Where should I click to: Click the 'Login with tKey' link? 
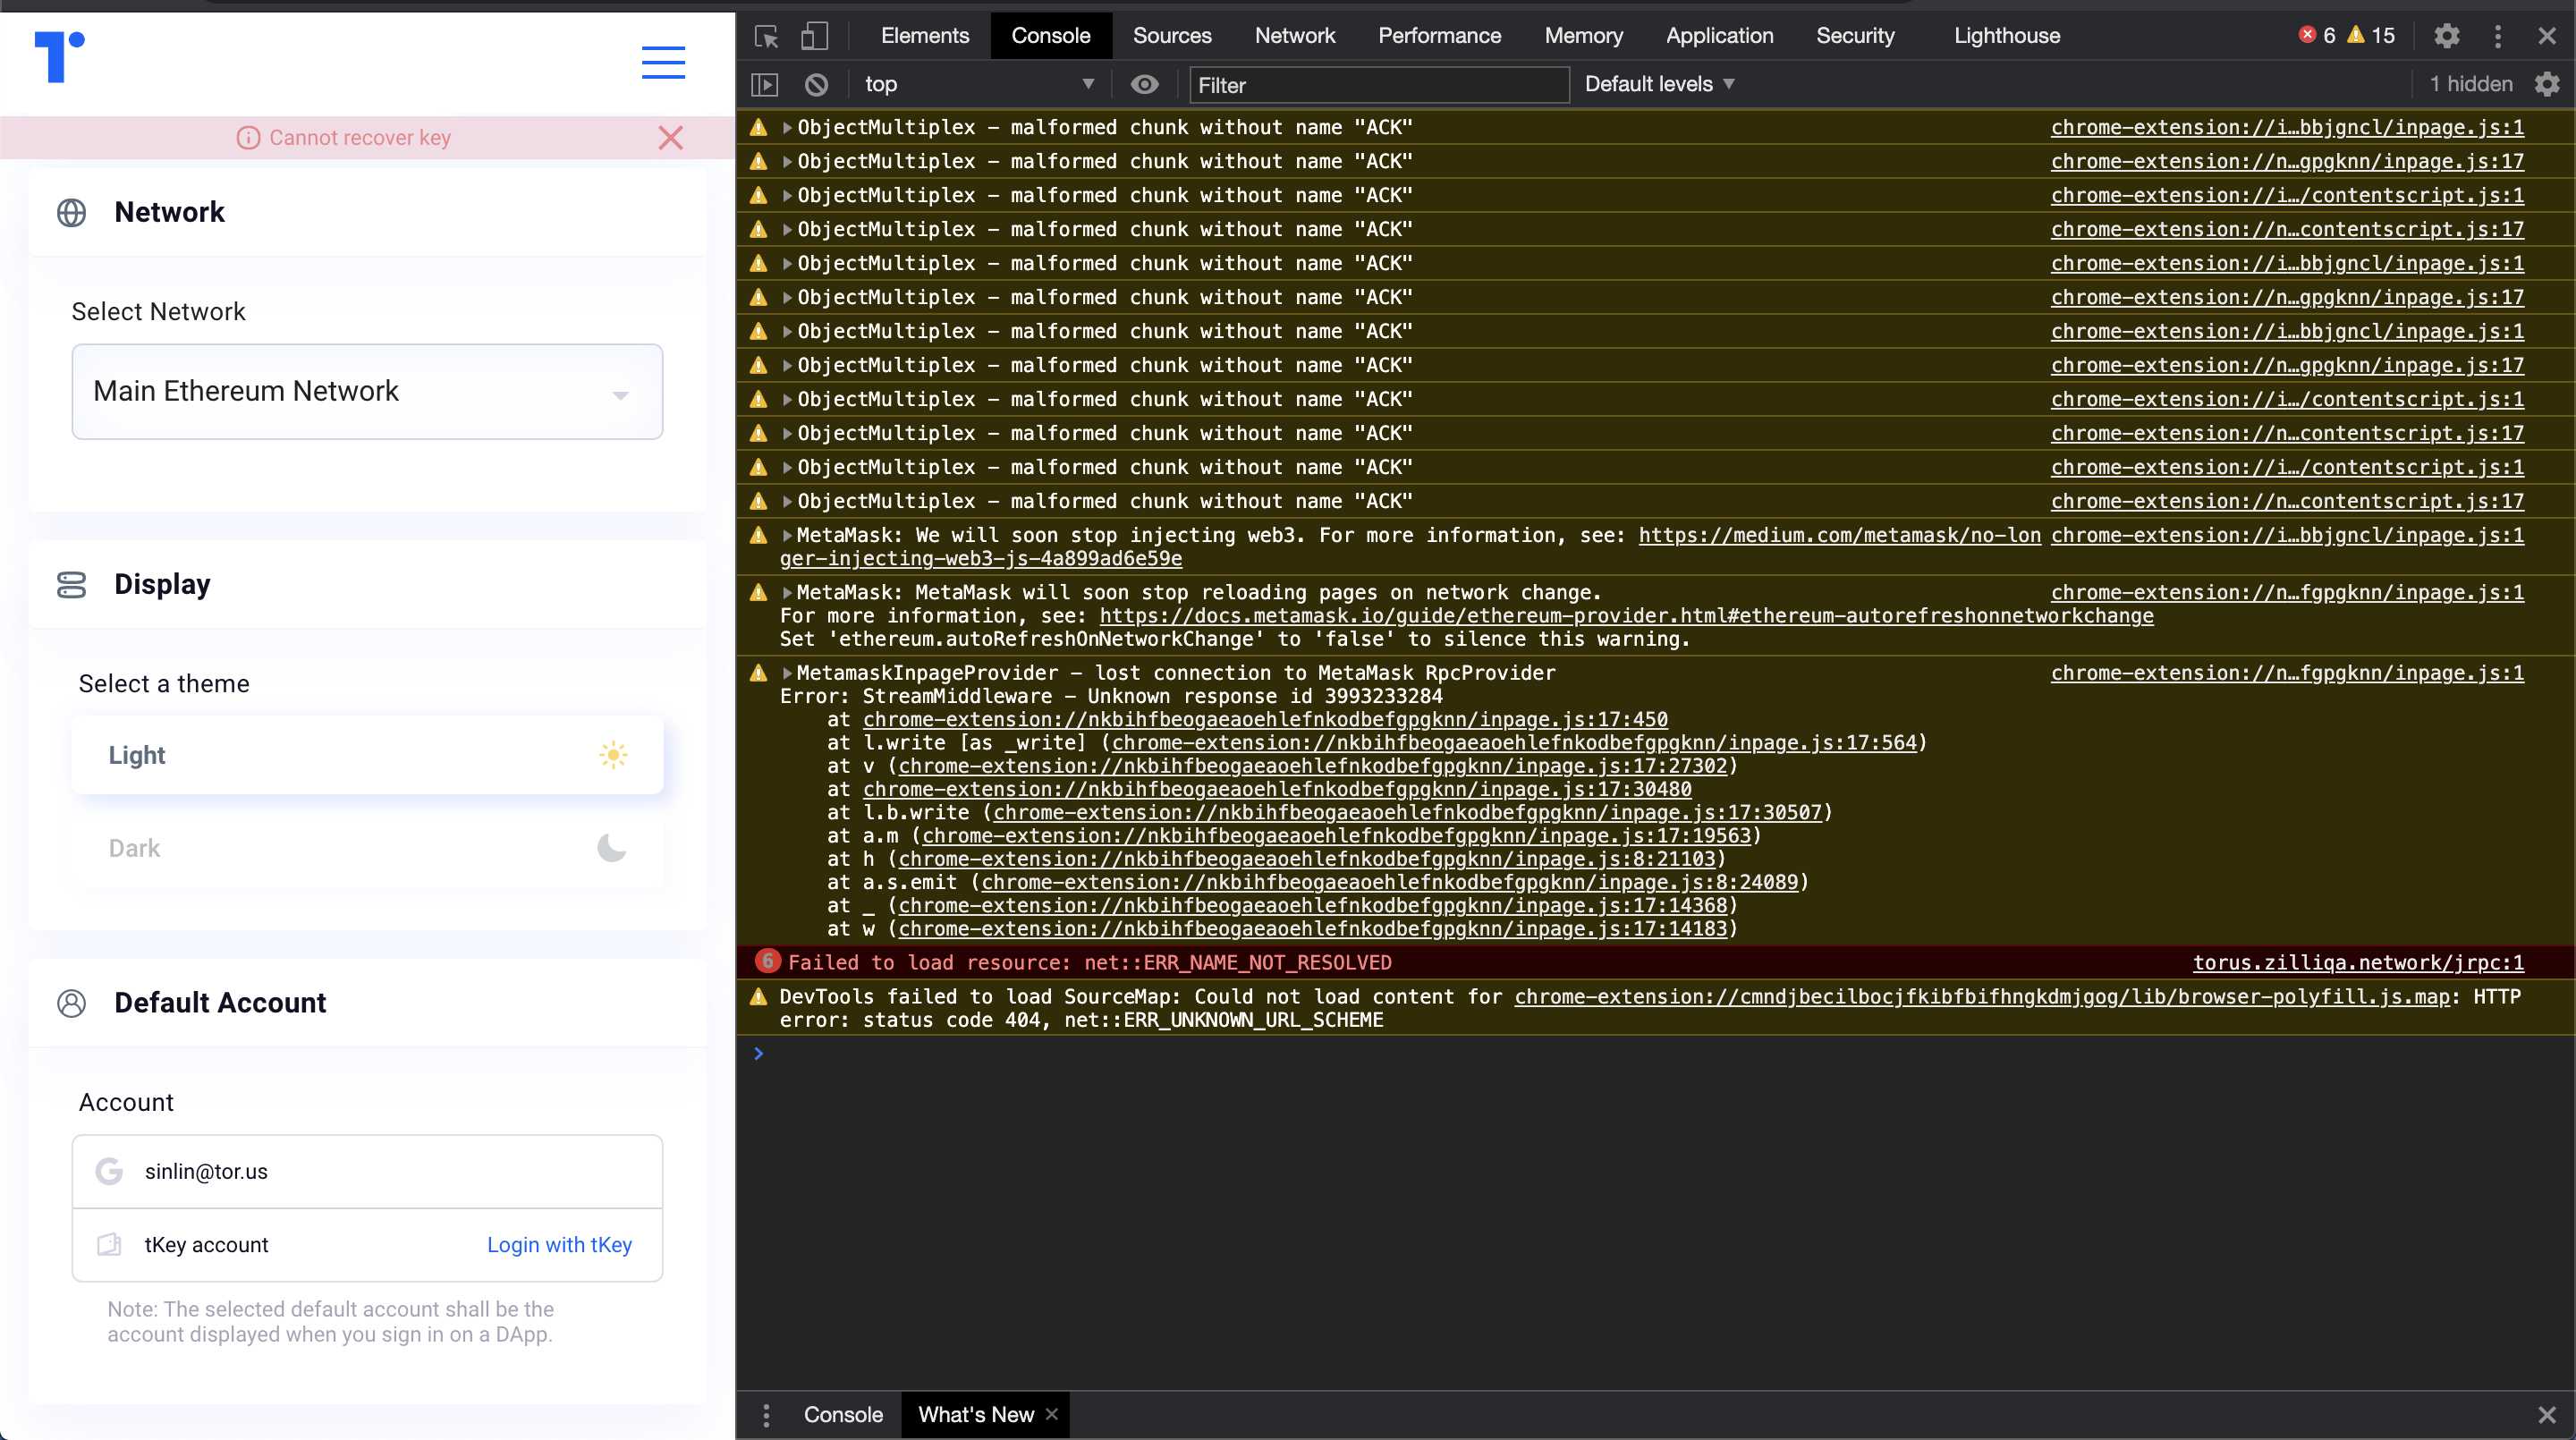pyautogui.click(x=559, y=1245)
